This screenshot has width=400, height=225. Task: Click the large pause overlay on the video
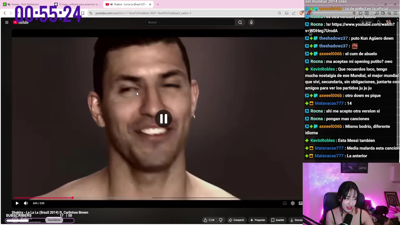click(x=163, y=119)
